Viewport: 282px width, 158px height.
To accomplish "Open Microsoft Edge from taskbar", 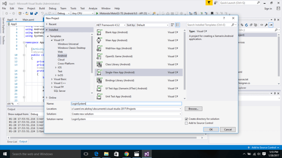I will coord(96,154).
